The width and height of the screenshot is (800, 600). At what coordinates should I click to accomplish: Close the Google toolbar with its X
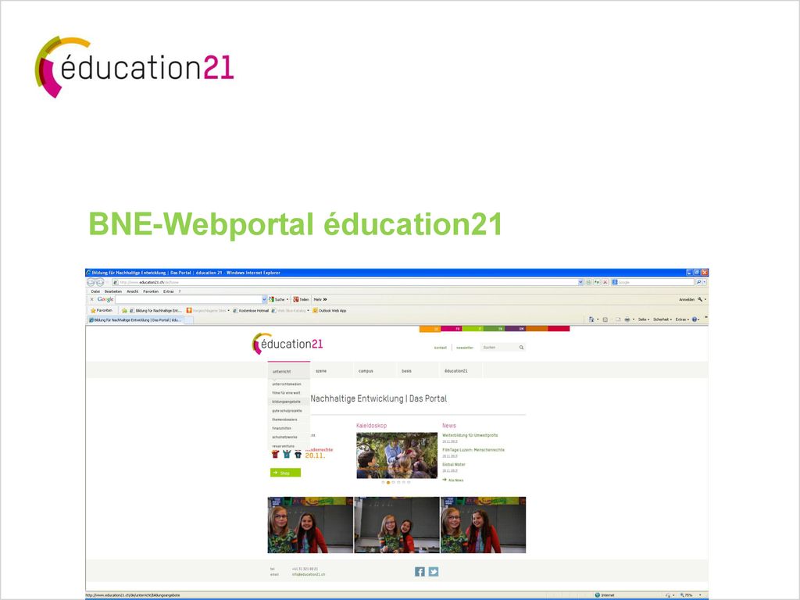[x=92, y=299]
